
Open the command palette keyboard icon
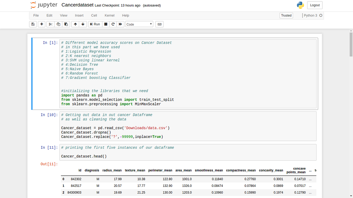[x=159, y=24]
